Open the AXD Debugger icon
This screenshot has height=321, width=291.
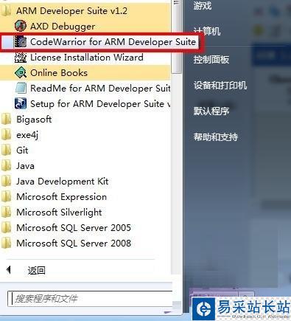coord(21,26)
